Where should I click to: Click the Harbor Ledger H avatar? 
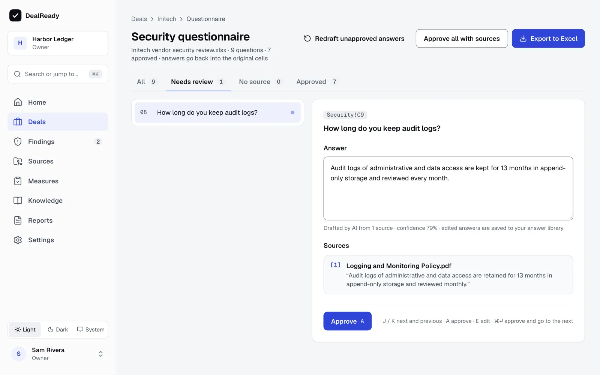pyautogui.click(x=20, y=43)
